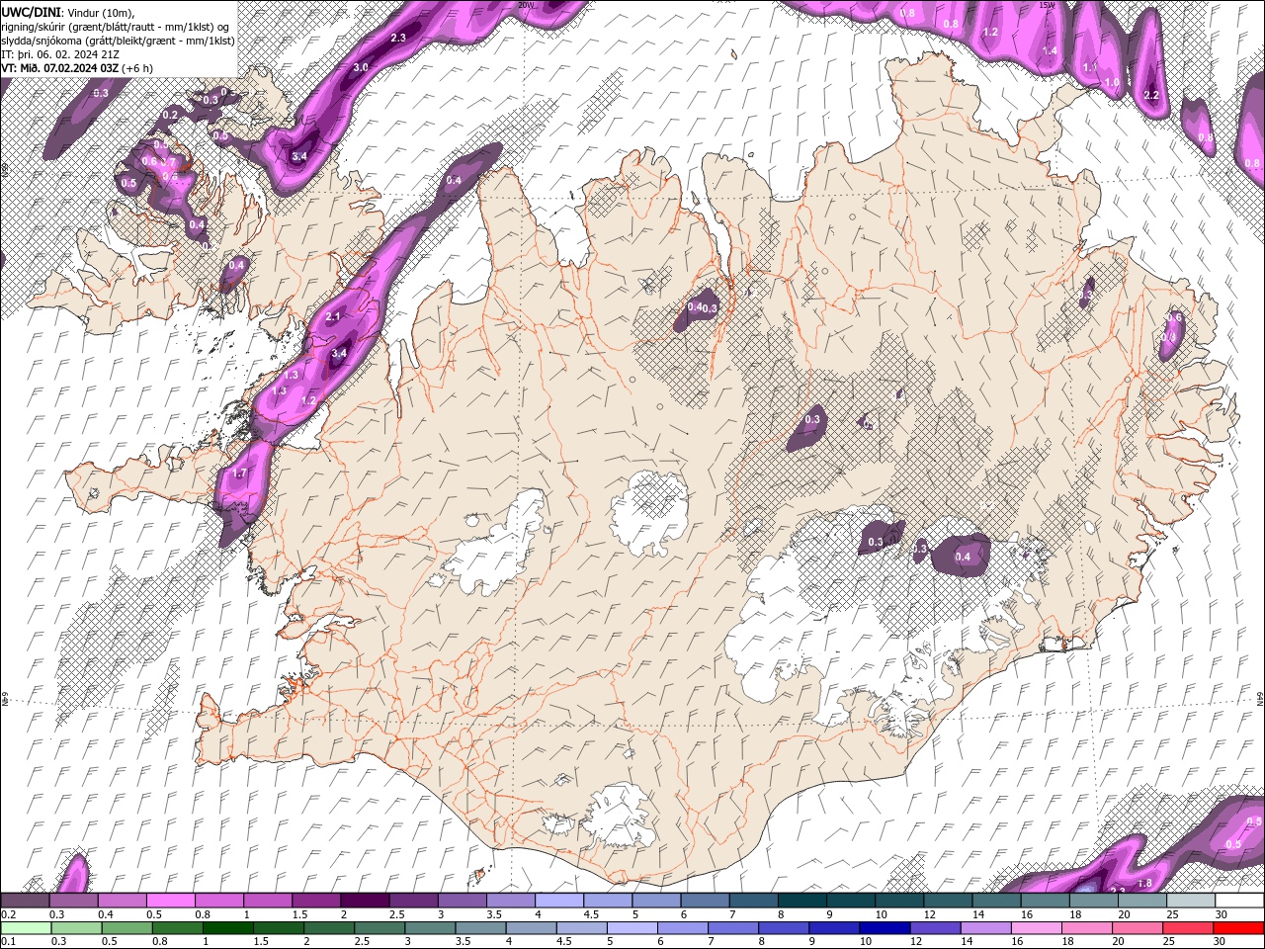This screenshot has width=1265, height=949.
Task: Click the lilac 14 swatch in lower legend
Action: [x=986, y=928]
